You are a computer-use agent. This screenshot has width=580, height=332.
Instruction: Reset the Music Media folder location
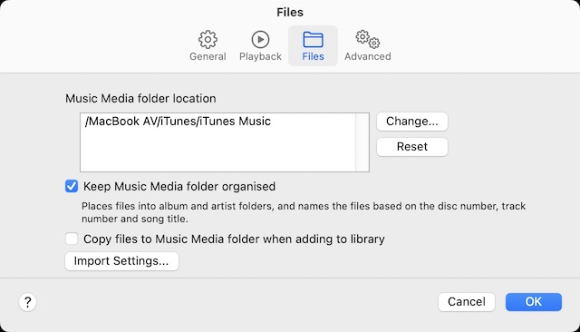point(412,147)
